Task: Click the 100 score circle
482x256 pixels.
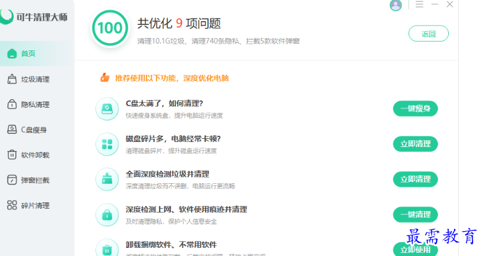Action: (110, 28)
